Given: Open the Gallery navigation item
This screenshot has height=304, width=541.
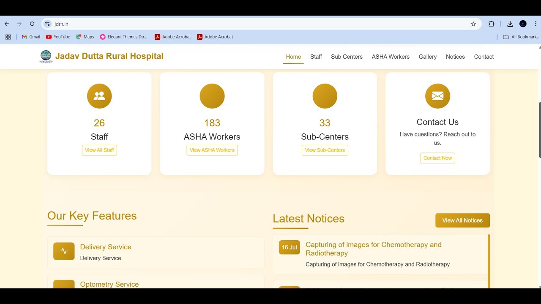Looking at the screenshot, I should point(427,57).
